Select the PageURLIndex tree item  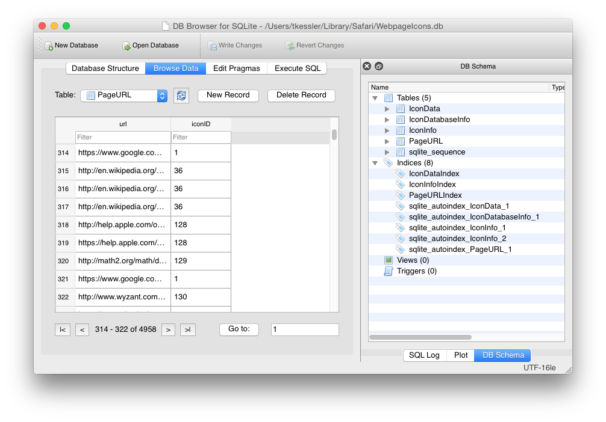[x=435, y=195]
